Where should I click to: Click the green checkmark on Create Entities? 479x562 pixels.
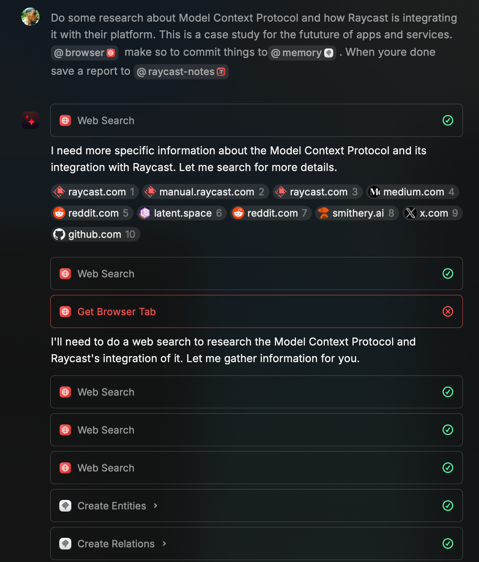click(x=448, y=505)
